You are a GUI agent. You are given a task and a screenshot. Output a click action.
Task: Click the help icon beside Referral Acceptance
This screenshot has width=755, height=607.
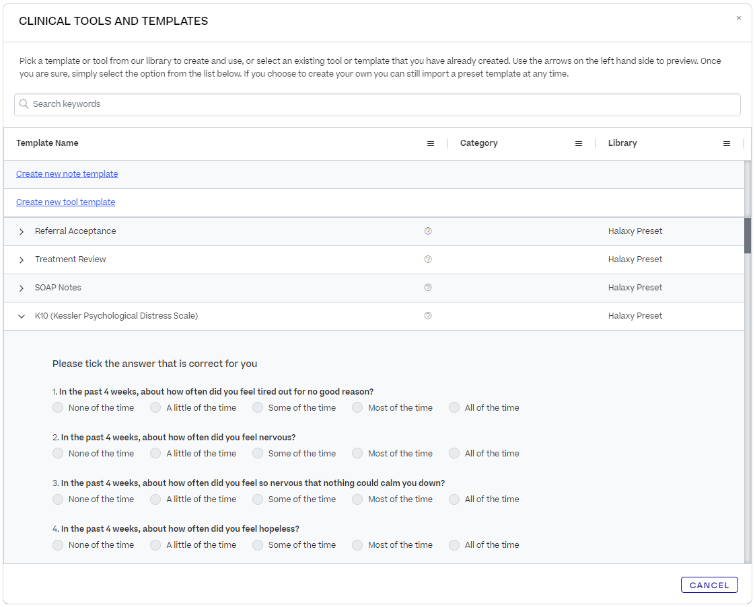(x=428, y=231)
